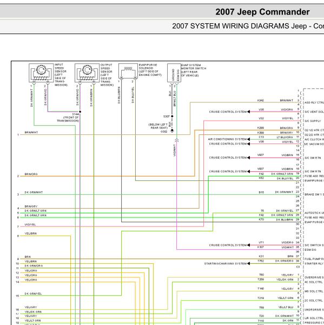Click the 'S144 (FRONT OF TRANSMISSION)' label
The image size is (324, 325).
click(68, 118)
